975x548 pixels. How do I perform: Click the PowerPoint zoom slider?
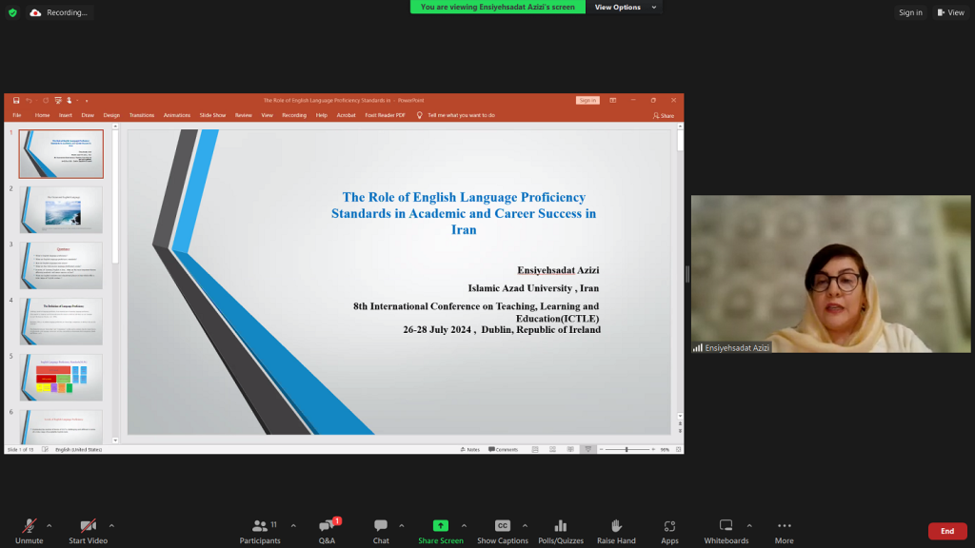pyautogui.click(x=627, y=449)
